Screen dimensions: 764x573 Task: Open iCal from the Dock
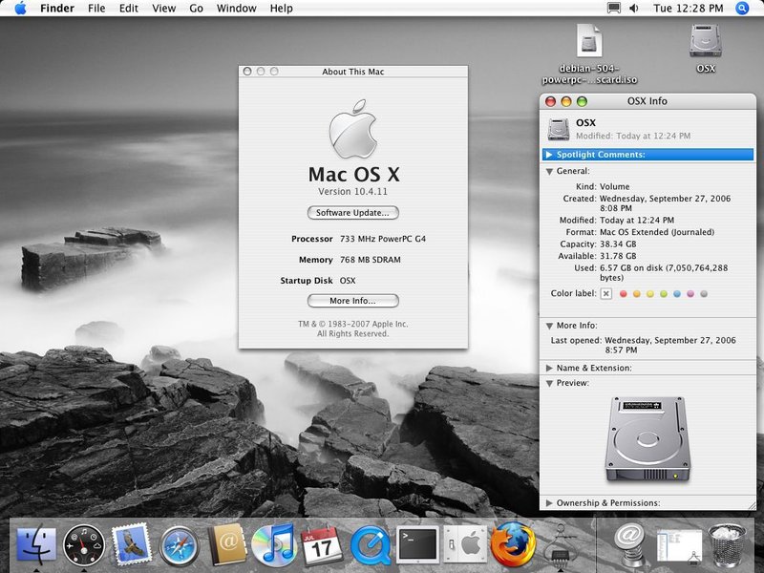(321, 544)
